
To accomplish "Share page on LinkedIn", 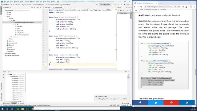I will 187,103.
